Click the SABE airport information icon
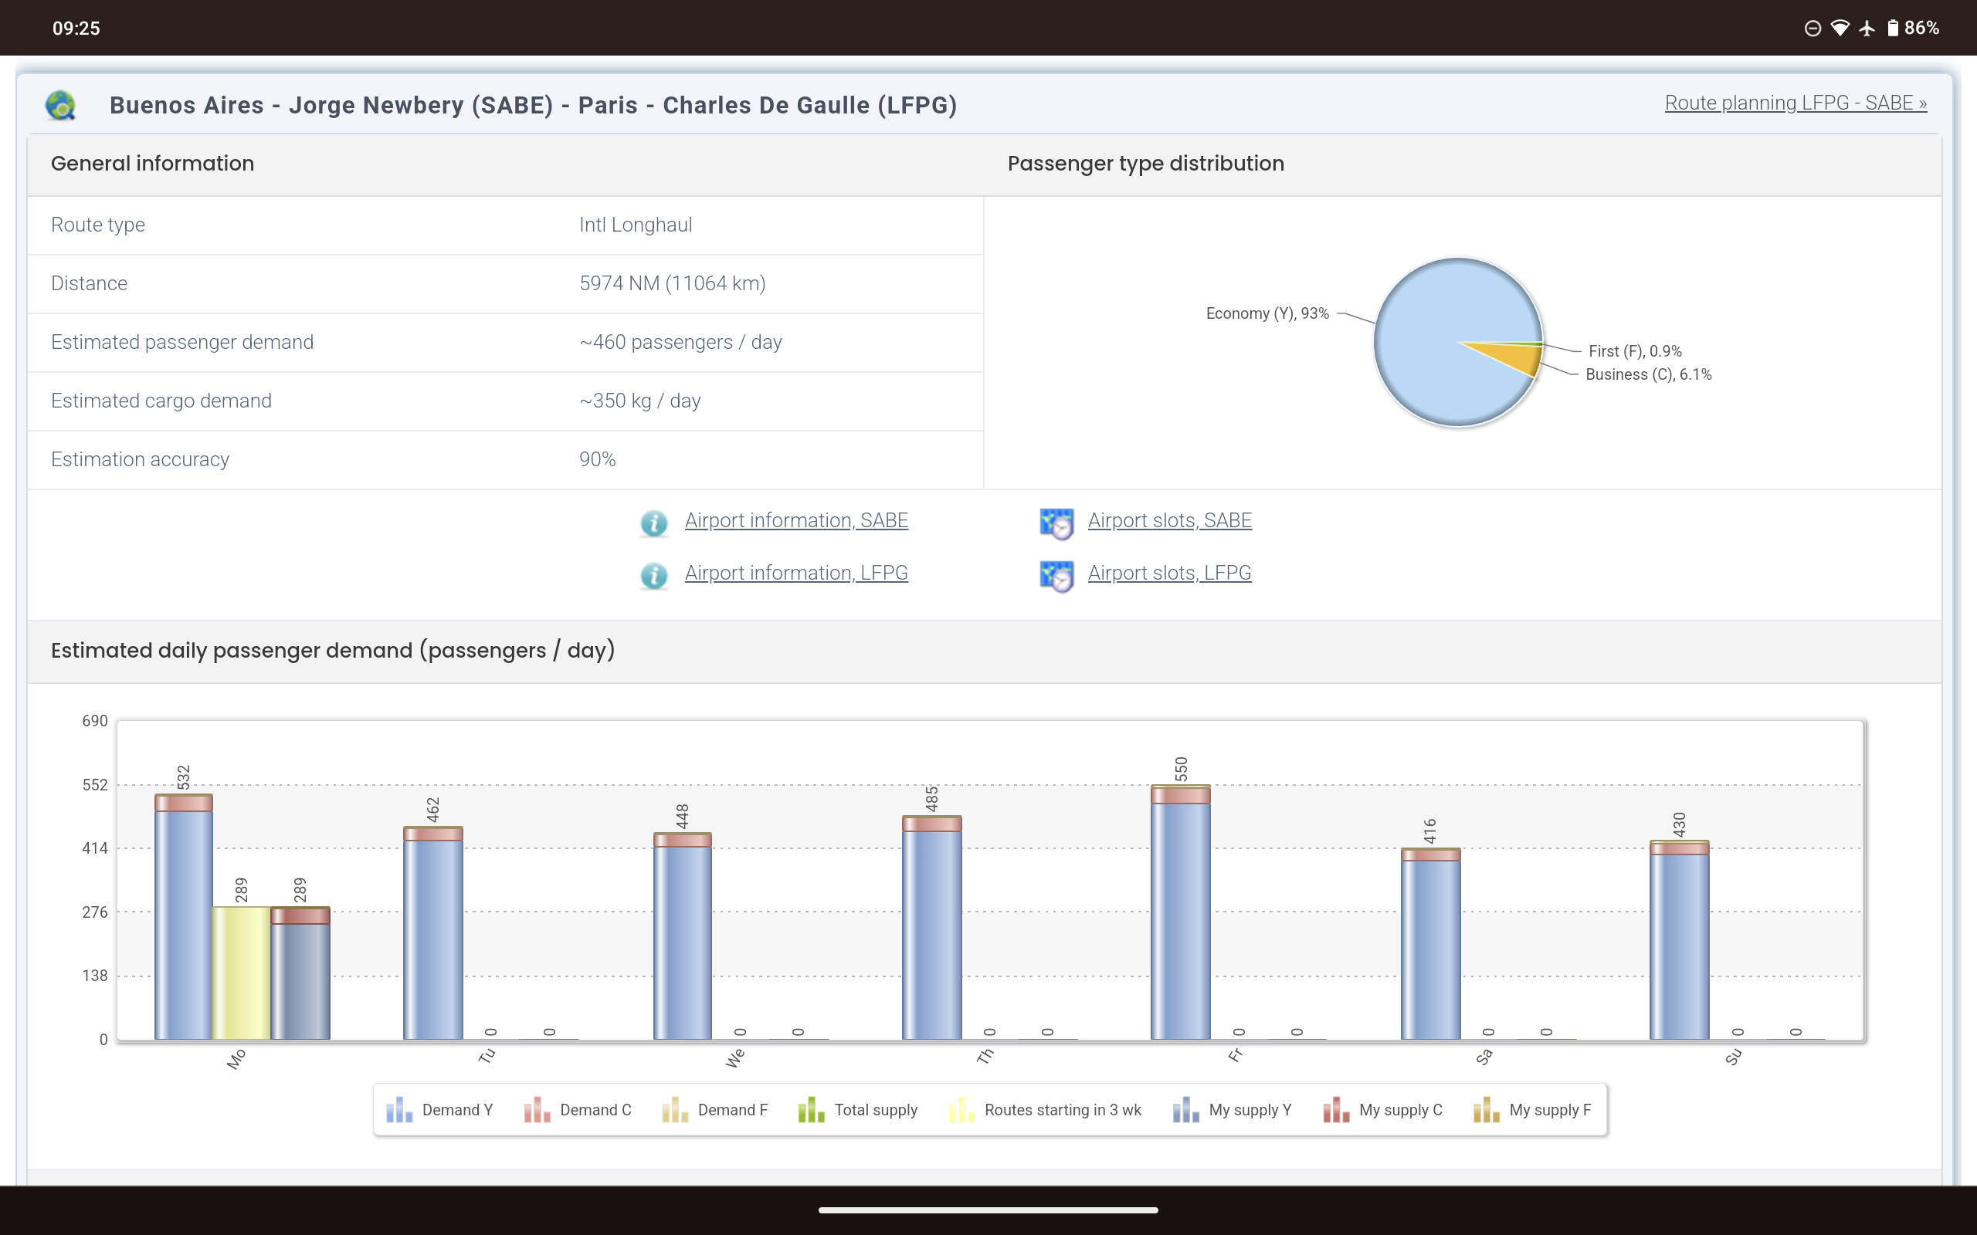The width and height of the screenshot is (1977, 1235). 653,523
